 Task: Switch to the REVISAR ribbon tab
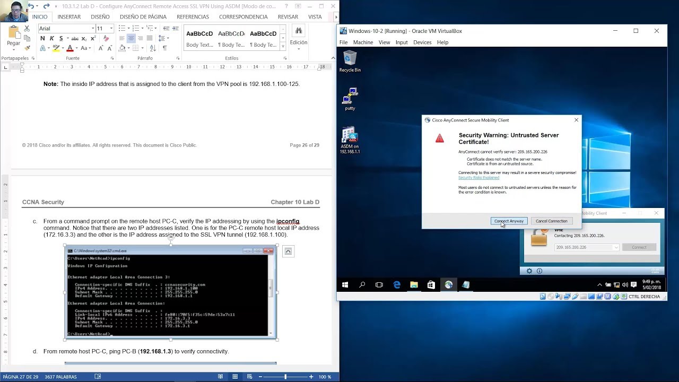pos(288,17)
